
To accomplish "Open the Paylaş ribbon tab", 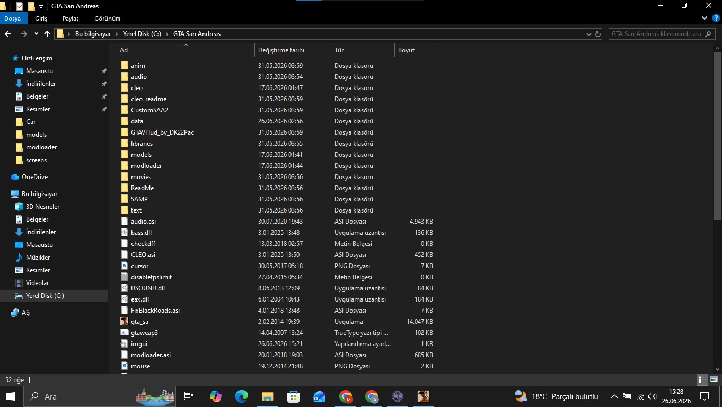I will [x=71, y=19].
